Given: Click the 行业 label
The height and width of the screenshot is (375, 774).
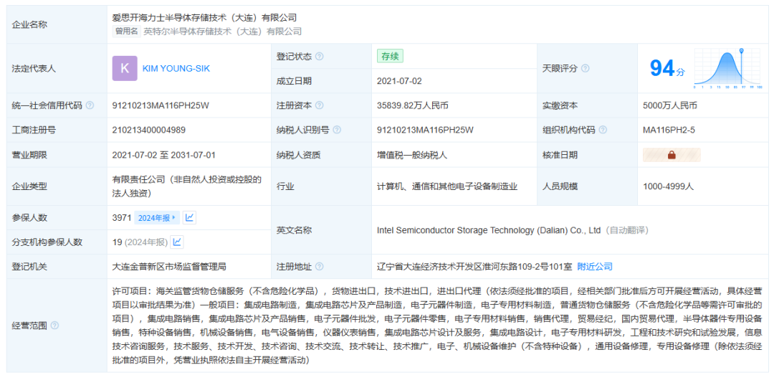Looking at the screenshot, I should pyautogui.click(x=285, y=186).
